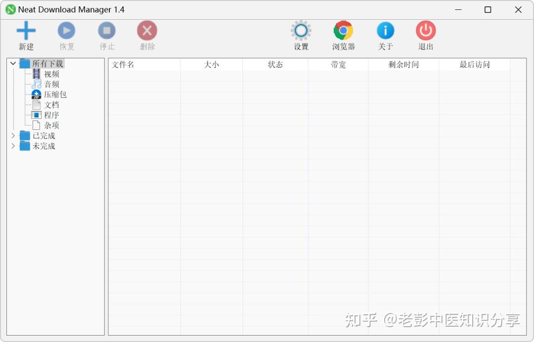Select the 程序 (Programs) category
This screenshot has width=534, height=342.
pyautogui.click(x=51, y=115)
